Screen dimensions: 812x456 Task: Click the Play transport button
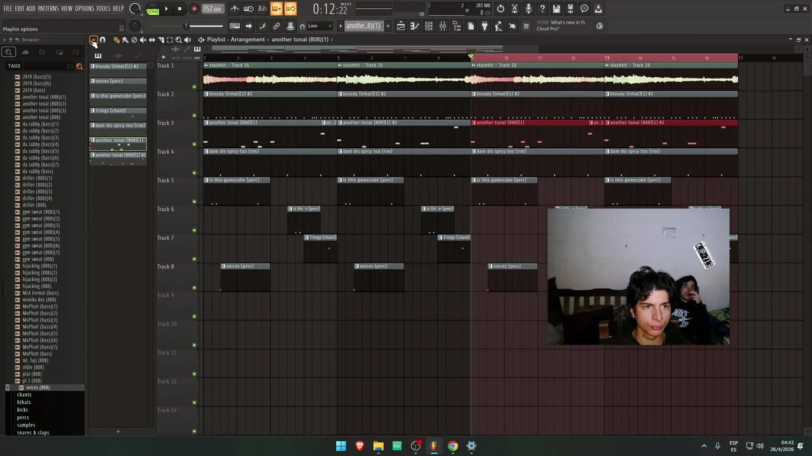pos(166,9)
